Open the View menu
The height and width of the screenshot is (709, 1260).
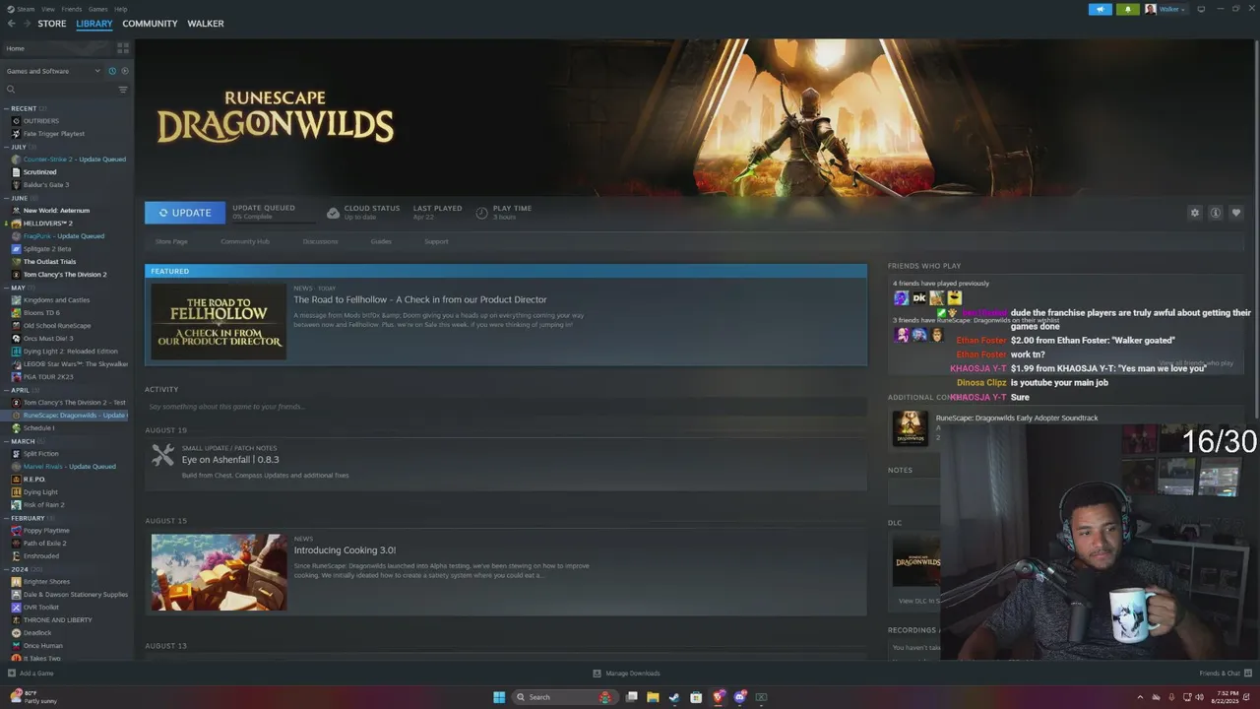pyautogui.click(x=48, y=9)
